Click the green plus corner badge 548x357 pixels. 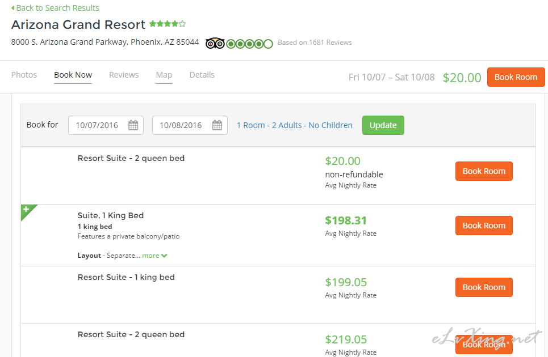coord(27,211)
